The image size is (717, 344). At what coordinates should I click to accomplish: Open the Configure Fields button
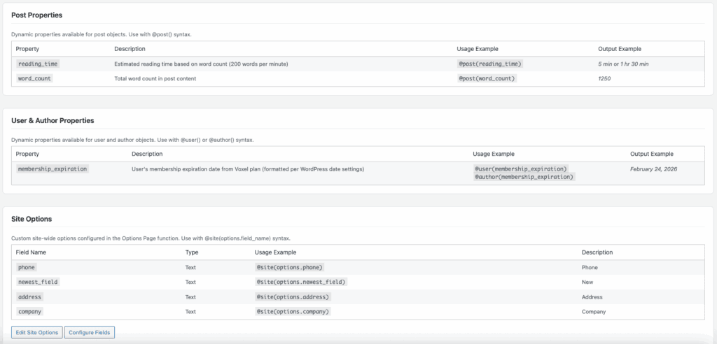tap(90, 332)
